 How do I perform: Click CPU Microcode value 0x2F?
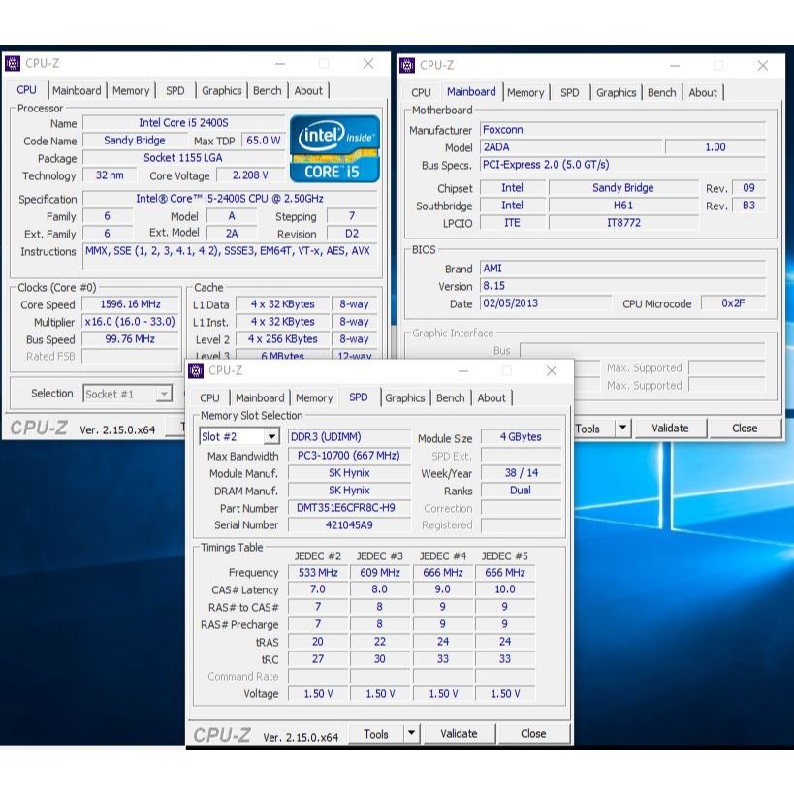click(733, 303)
